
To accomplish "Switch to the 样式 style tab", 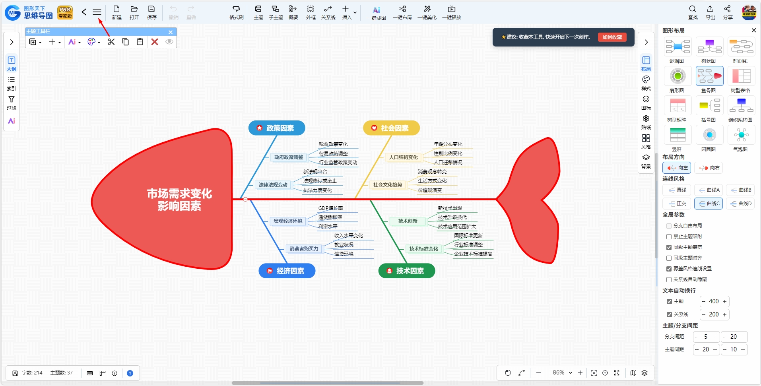I will click(646, 83).
